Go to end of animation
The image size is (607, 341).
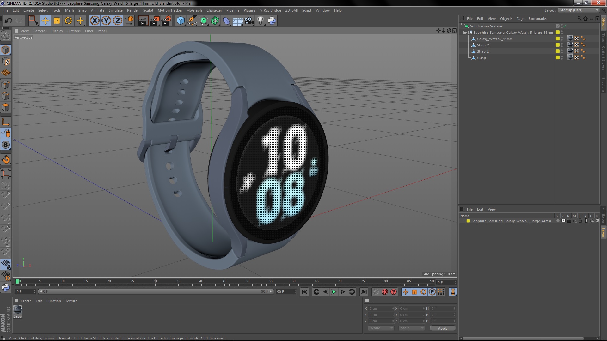pos(364,292)
